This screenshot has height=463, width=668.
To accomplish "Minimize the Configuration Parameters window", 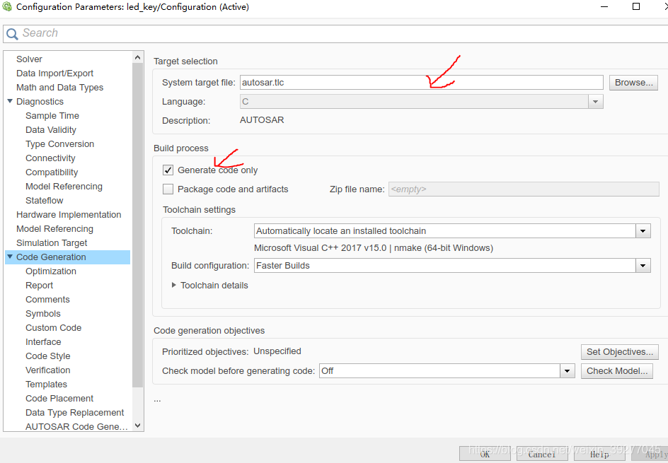I will click(604, 6).
